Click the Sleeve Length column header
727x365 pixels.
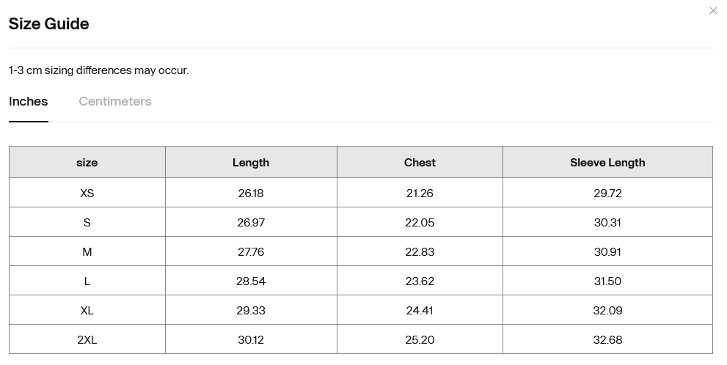607,163
